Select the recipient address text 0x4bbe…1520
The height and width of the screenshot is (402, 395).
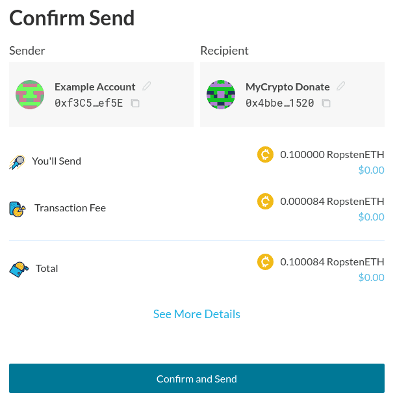pos(280,103)
